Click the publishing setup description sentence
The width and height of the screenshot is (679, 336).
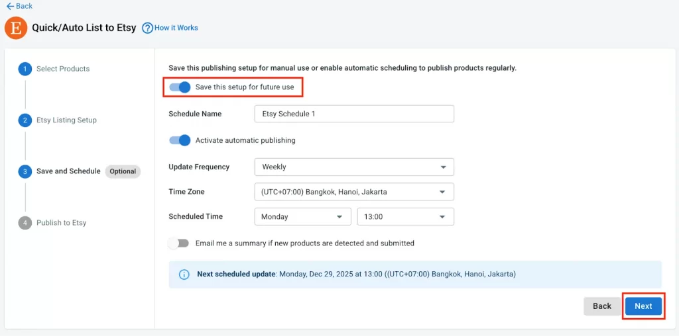click(343, 68)
